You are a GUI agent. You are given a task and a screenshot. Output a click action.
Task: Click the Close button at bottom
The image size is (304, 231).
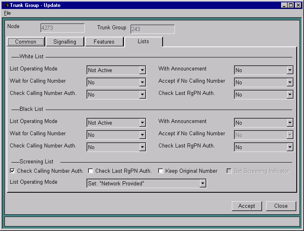click(281, 206)
